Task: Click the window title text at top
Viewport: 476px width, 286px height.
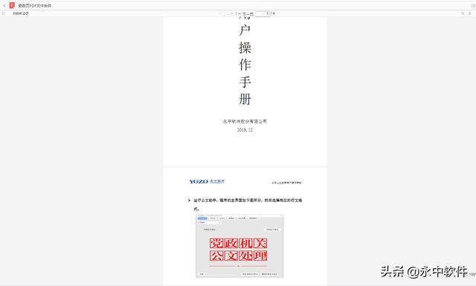Action: 35,6
